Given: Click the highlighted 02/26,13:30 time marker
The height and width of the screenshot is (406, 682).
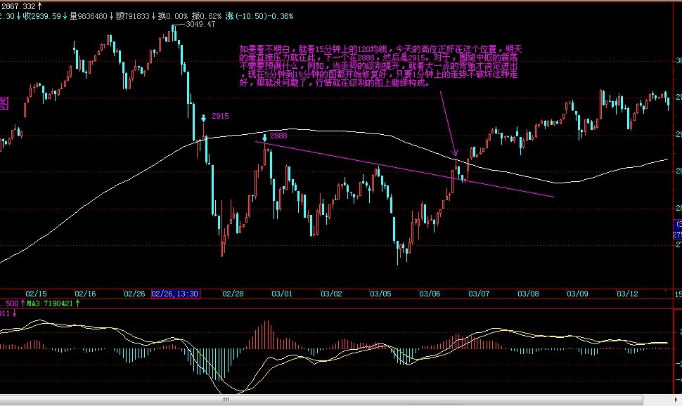Looking at the screenshot, I should (x=174, y=292).
